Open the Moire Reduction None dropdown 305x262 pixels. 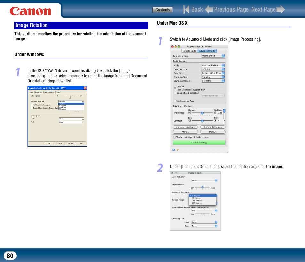tap(204, 181)
